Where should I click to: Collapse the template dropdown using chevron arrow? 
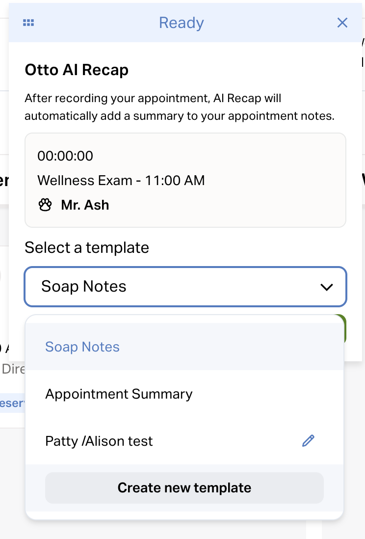click(326, 287)
